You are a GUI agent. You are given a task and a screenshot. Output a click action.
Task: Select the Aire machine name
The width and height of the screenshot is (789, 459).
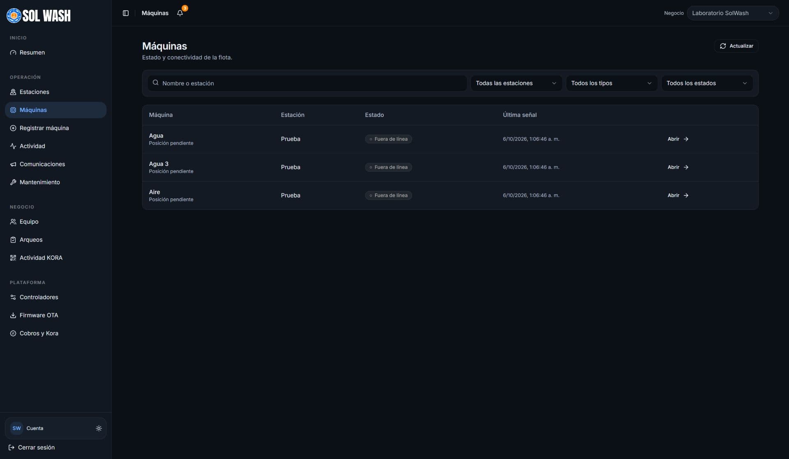click(x=155, y=192)
